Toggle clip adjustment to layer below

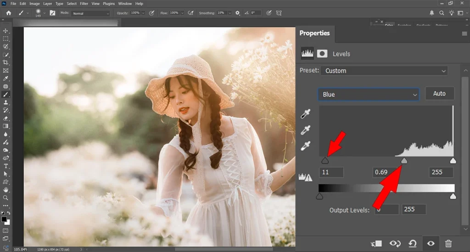pyautogui.click(x=377, y=243)
